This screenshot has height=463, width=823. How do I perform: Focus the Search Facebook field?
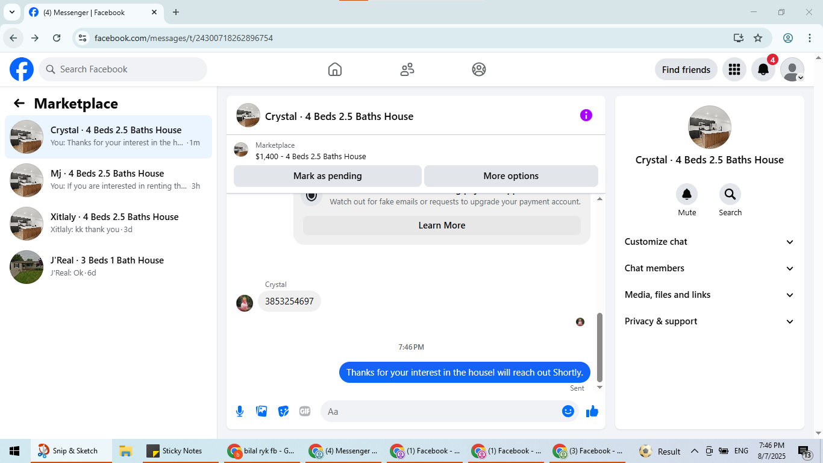(123, 69)
